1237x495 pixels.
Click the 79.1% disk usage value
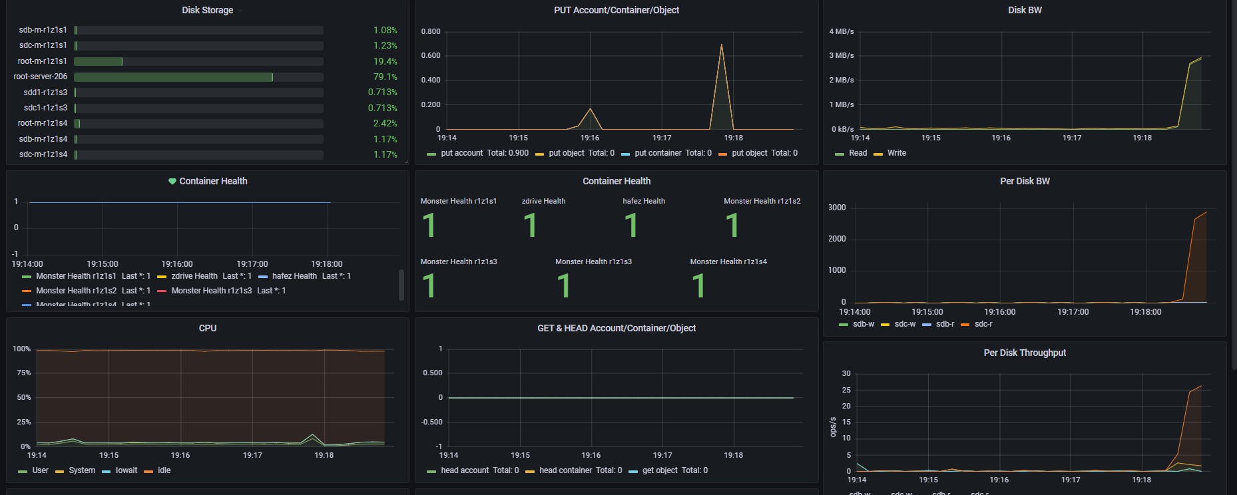(x=385, y=77)
